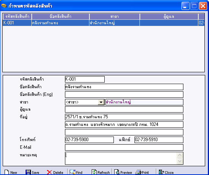The width and height of the screenshot is (209, 175).
Task: Close the form with door icon
Action: pos(161,172)
